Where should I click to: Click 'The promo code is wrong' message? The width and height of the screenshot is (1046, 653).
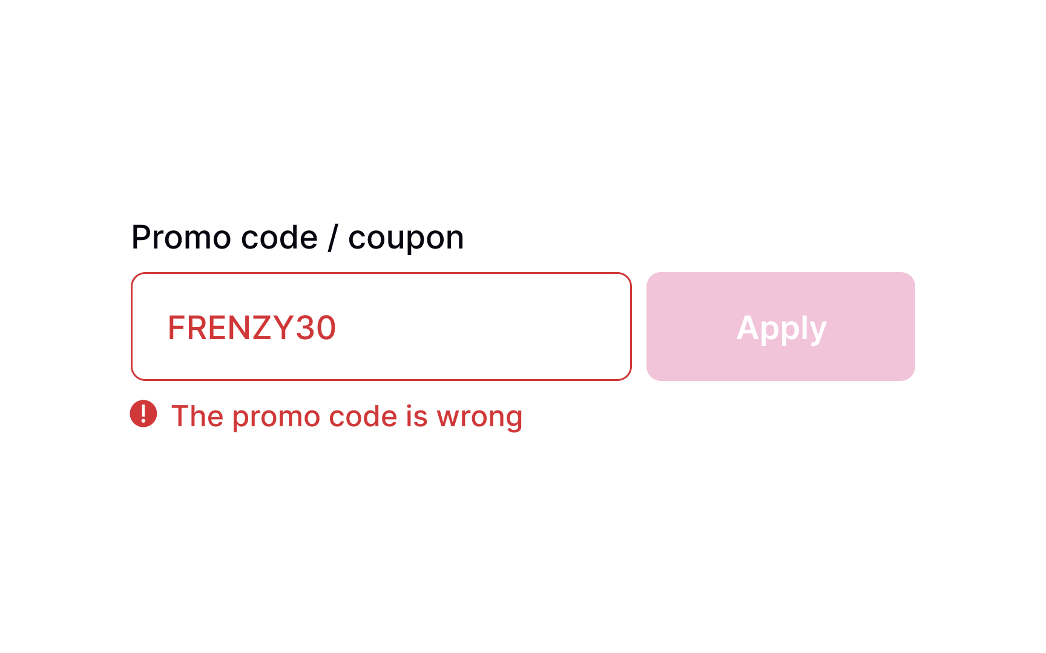(347, 416)
